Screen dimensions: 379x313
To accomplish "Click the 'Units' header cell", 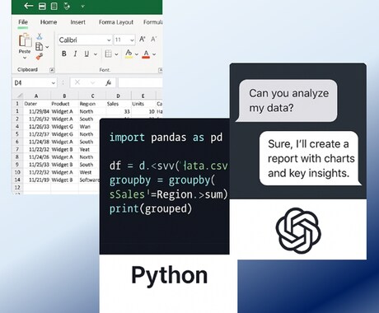I will (x=143, y=104).
